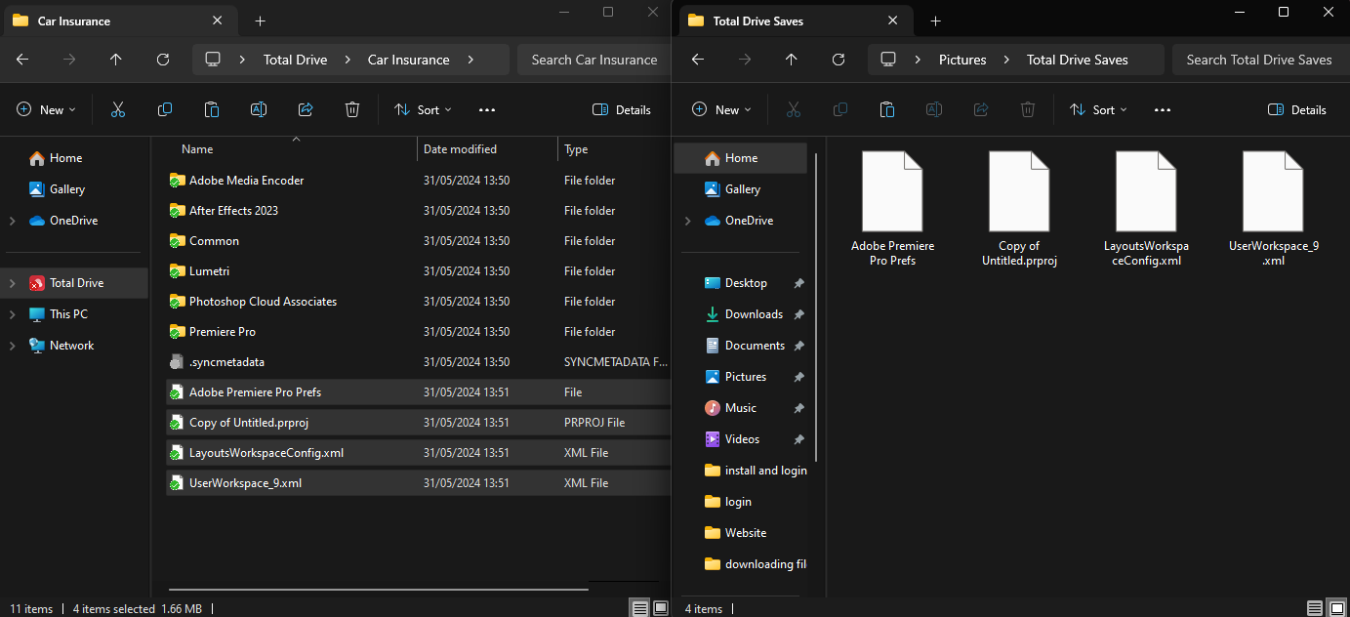The height and width of the screenshot is (617, 1350).
Task: Copy the selected files in Car Insurance window
Action: 165,110
